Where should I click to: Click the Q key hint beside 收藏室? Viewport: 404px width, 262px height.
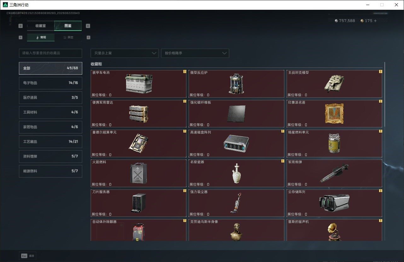click(20, 26)
